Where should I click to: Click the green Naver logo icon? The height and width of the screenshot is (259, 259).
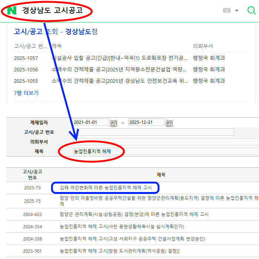[12, 11]
